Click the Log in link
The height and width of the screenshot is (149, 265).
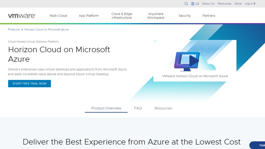tap(249, 4)
